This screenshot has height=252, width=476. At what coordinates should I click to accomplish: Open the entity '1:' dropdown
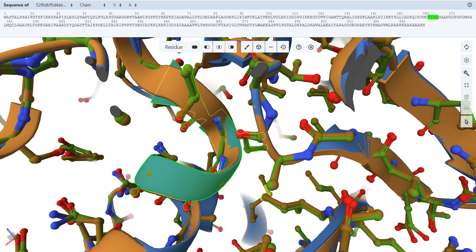coord(117,5)
